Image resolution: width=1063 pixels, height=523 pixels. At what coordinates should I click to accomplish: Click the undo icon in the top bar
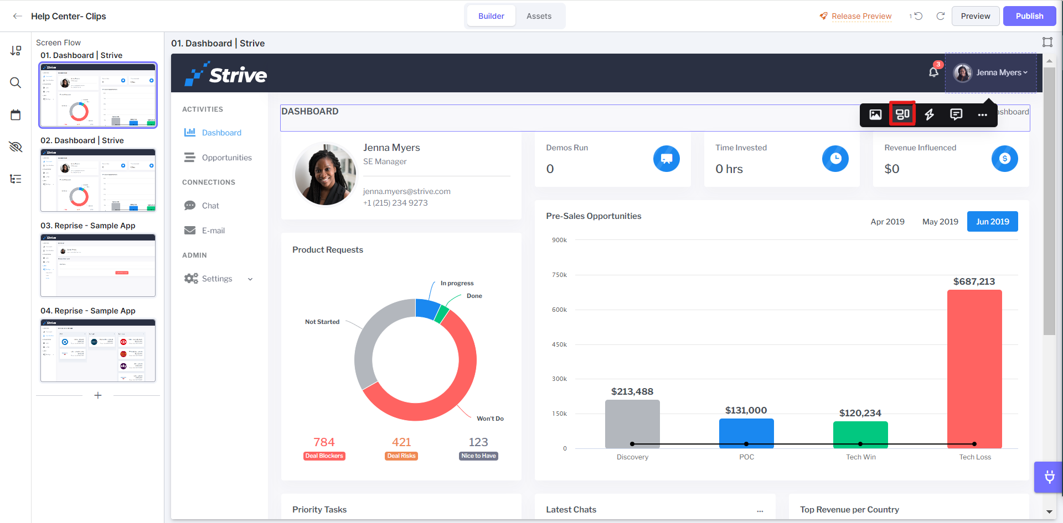(x=917, y=16)
